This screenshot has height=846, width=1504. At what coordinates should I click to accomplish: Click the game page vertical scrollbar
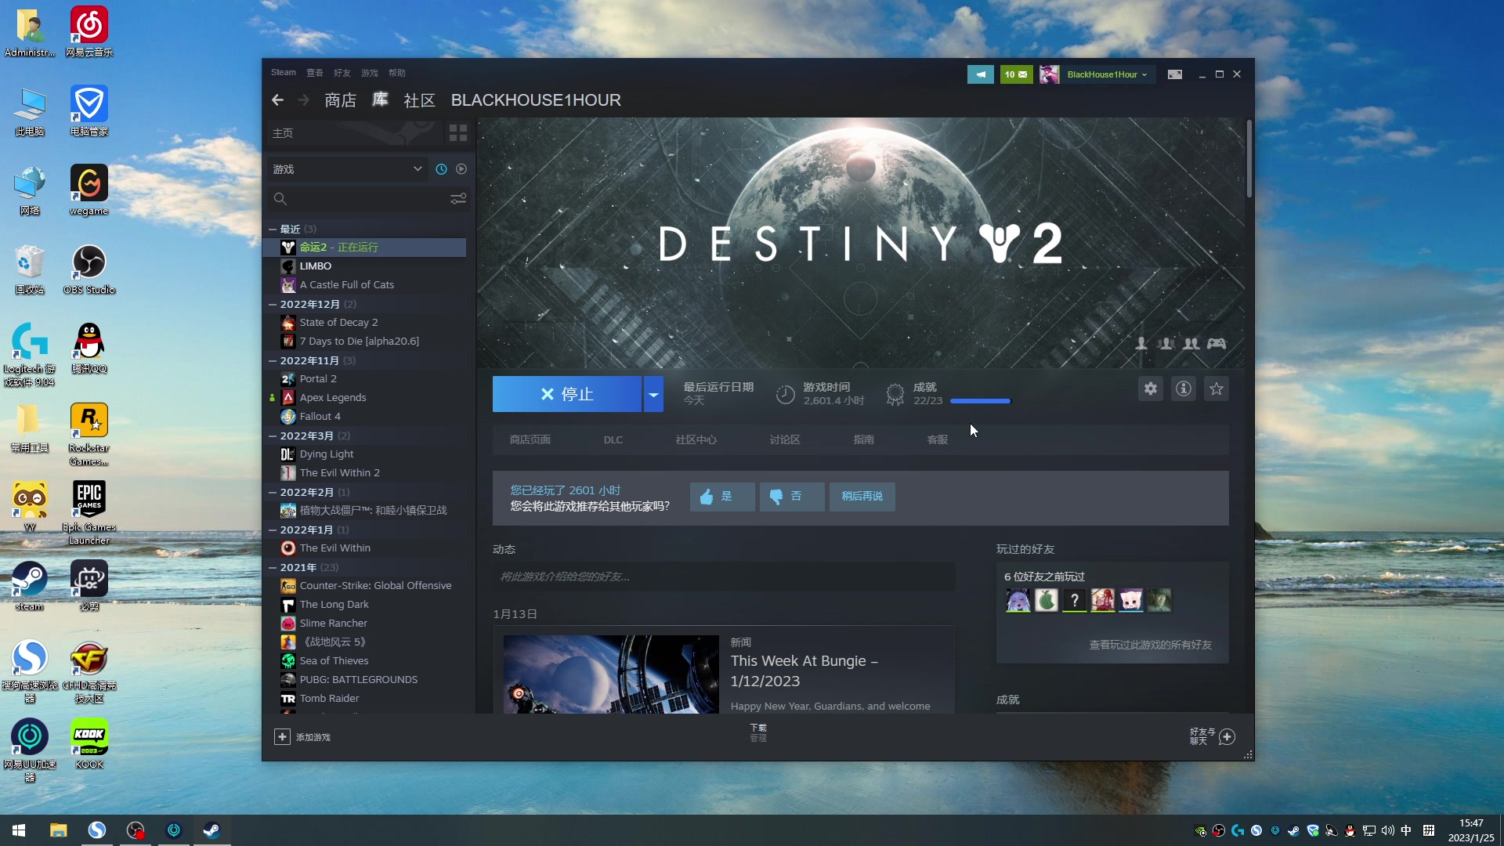(1249, 159)
